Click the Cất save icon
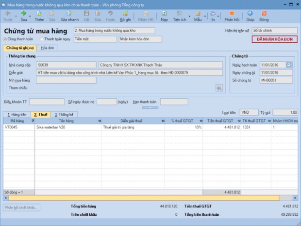The height and width of the screenshot is (226, 301). (86, 16)
